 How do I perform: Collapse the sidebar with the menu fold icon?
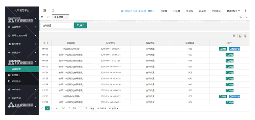coord(45,11)
